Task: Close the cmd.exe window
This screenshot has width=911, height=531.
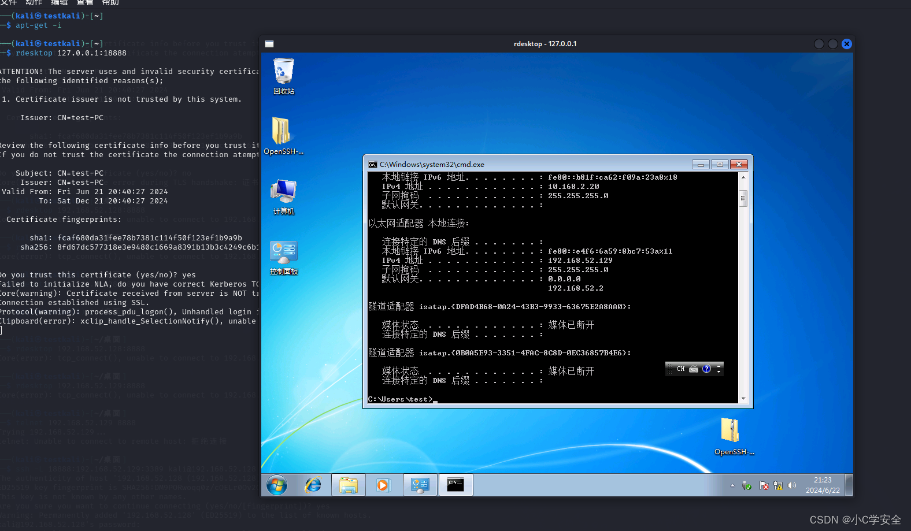Action: click(x=739, y=165)
